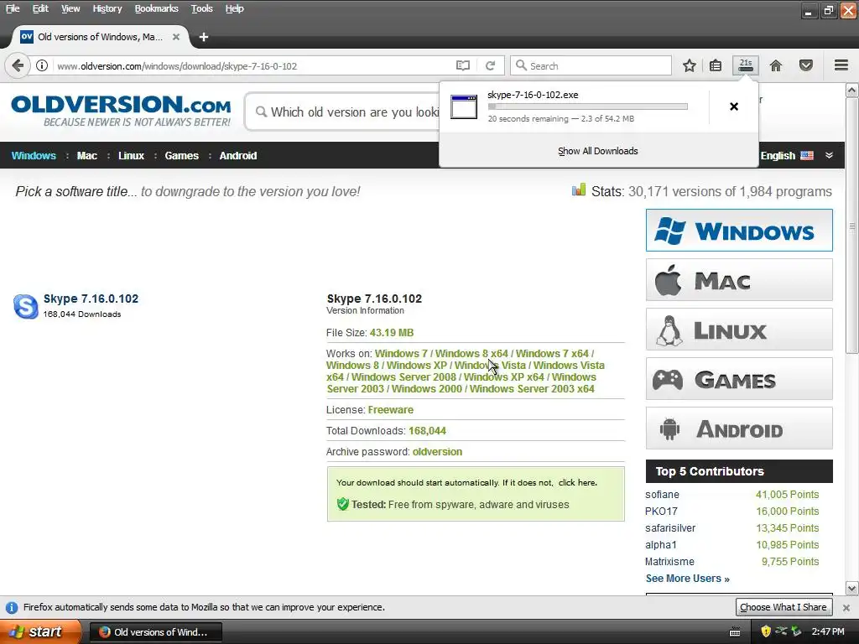Click the page scrollbar down arrow
Image resolution: width=859 pixels, height=644 pixels.
pos(852,589)
